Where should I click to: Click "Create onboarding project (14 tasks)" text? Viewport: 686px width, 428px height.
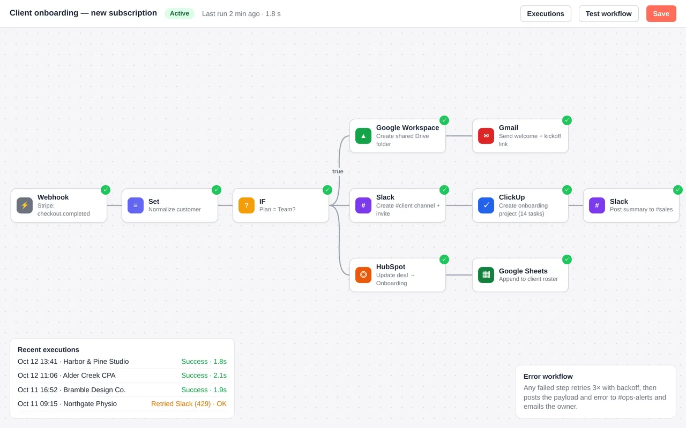coord(523,210)
